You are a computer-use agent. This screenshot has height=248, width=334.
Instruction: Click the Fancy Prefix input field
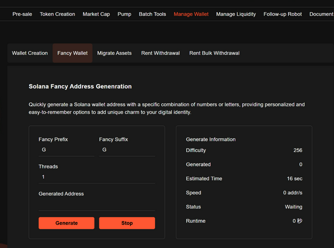tap(66, 150)
